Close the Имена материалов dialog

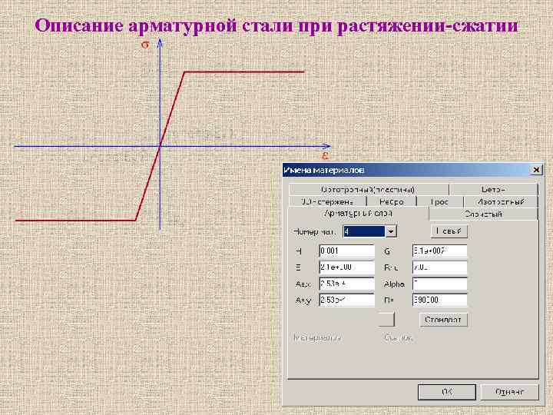(x=536, y=170)
